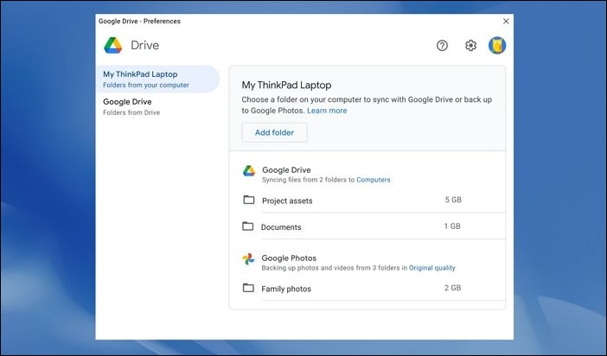This screenshot has width=607, height=356.
Task: Open settings via the gear icon
Action: (x=470, y=45)
